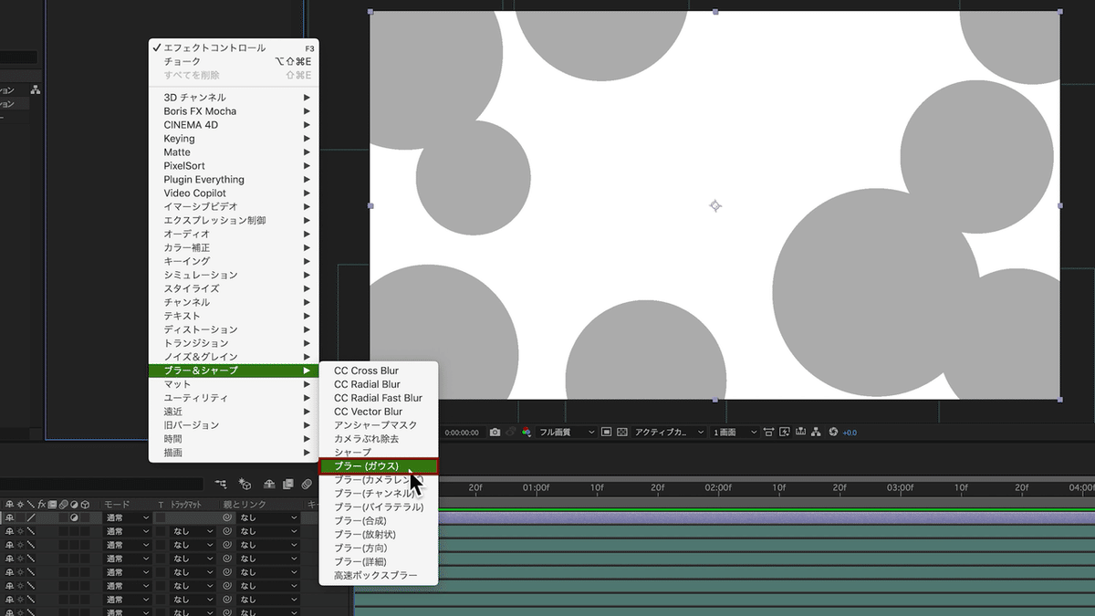Take a snapshot with the camera icon
Screen dimensions: 1095x616
click(x=495, y=432)
